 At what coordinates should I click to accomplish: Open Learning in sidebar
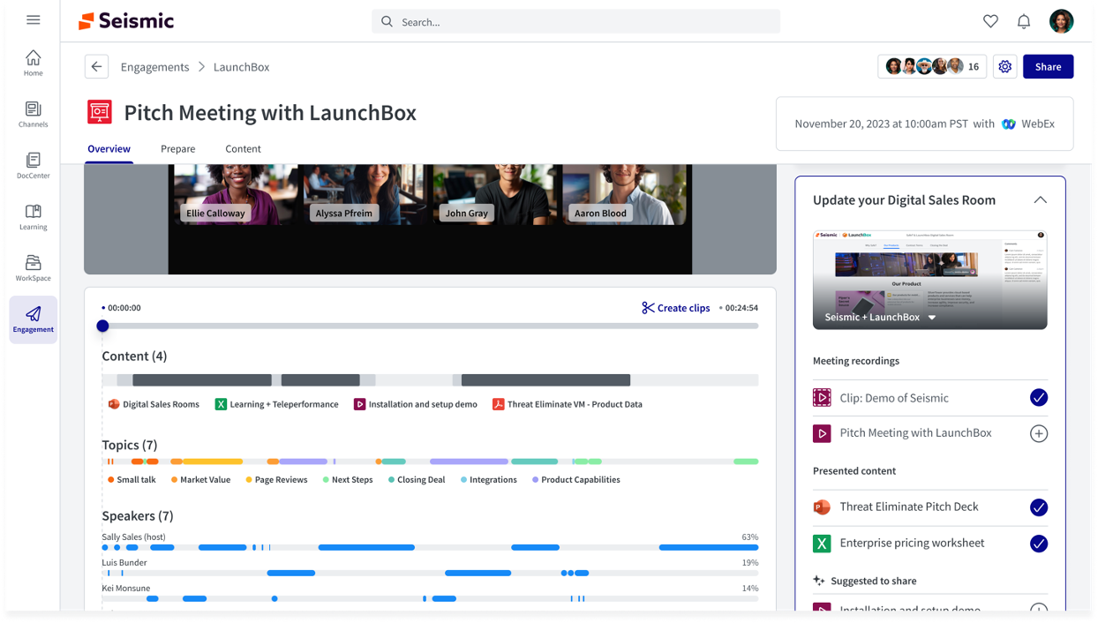coord(33,216)
